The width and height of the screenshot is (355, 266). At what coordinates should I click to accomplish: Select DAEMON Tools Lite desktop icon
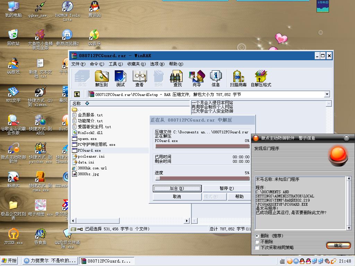[x=67, y=11]
